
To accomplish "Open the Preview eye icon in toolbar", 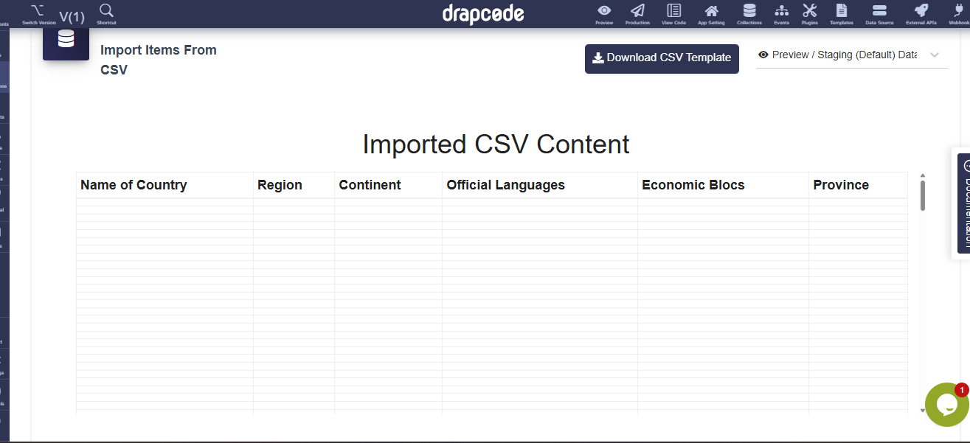I will [x=604, y=11].
